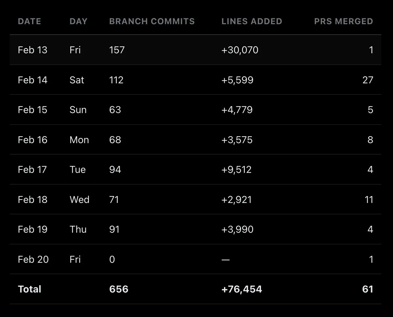
Task: Select the +9,512 lines added value
Action: (236, 170)
